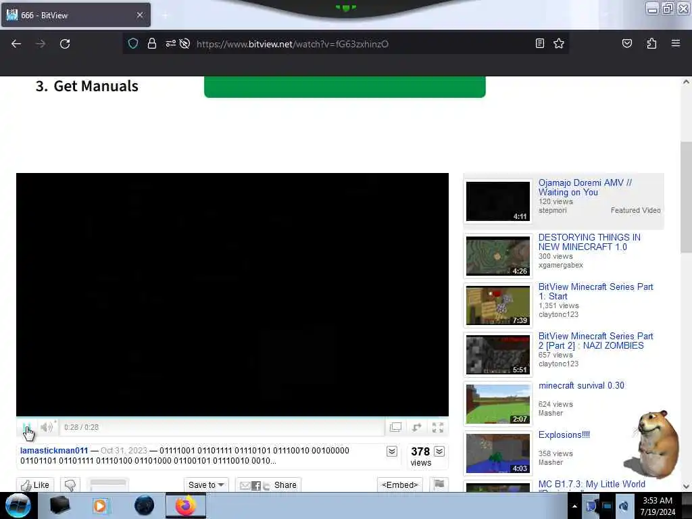Open tracking protection shield info

coord(133,43)
